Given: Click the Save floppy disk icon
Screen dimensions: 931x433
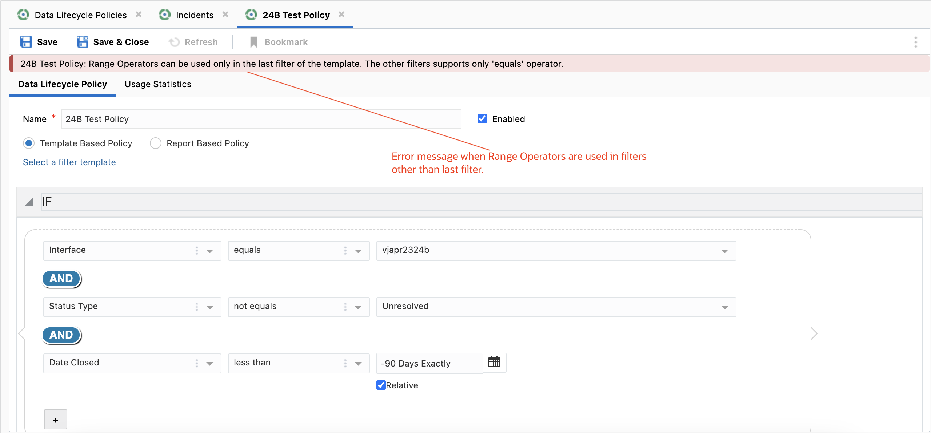Looking at the screenshot, I should (26, 42).
